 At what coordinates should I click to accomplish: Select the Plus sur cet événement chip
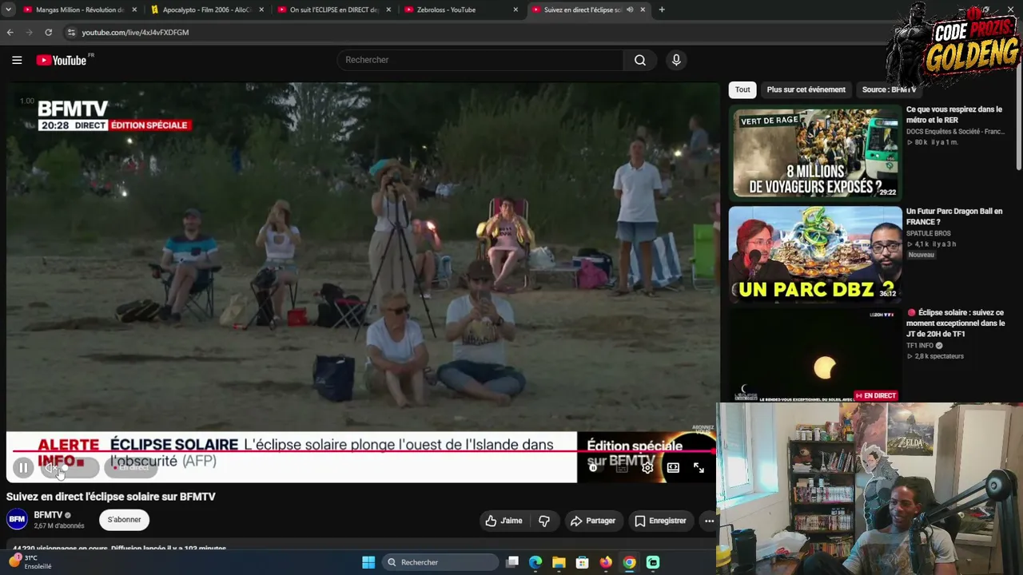806,89
